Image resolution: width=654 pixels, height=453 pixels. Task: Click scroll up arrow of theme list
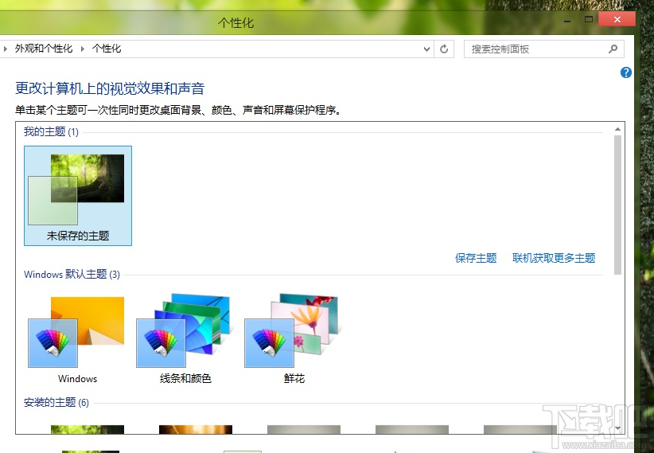point(617,129)
